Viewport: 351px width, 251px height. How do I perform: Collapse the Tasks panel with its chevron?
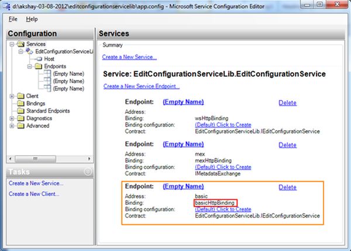pos(88,172)
